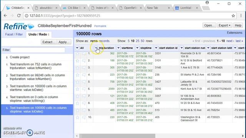Open the start station name column menu
246x138 pixels.
click(x=182, y=48)
